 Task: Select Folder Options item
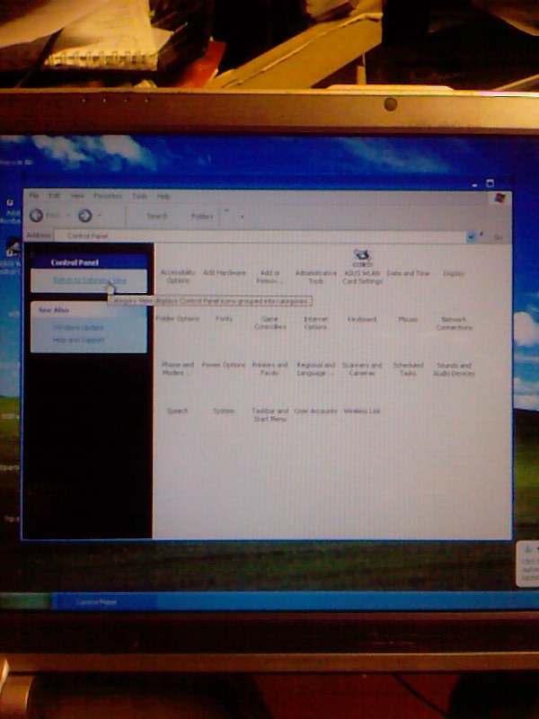pos(178,318)
